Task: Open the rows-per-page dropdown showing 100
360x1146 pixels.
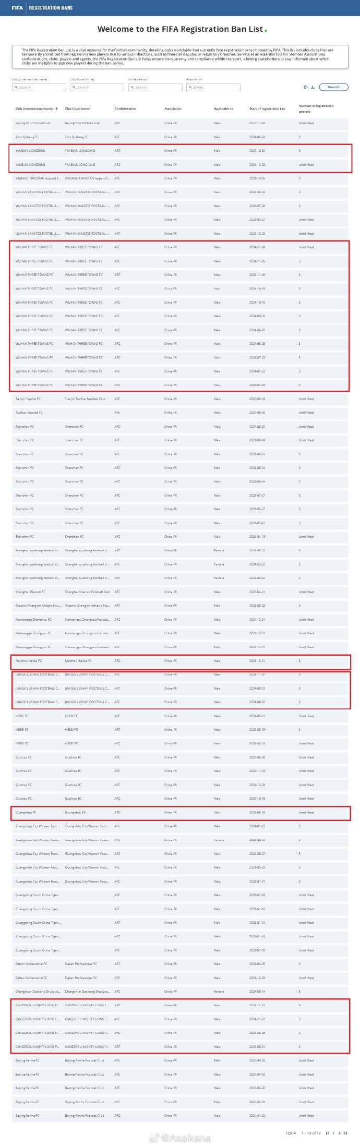Action: pyautogui.click(x=291, y=1133)
